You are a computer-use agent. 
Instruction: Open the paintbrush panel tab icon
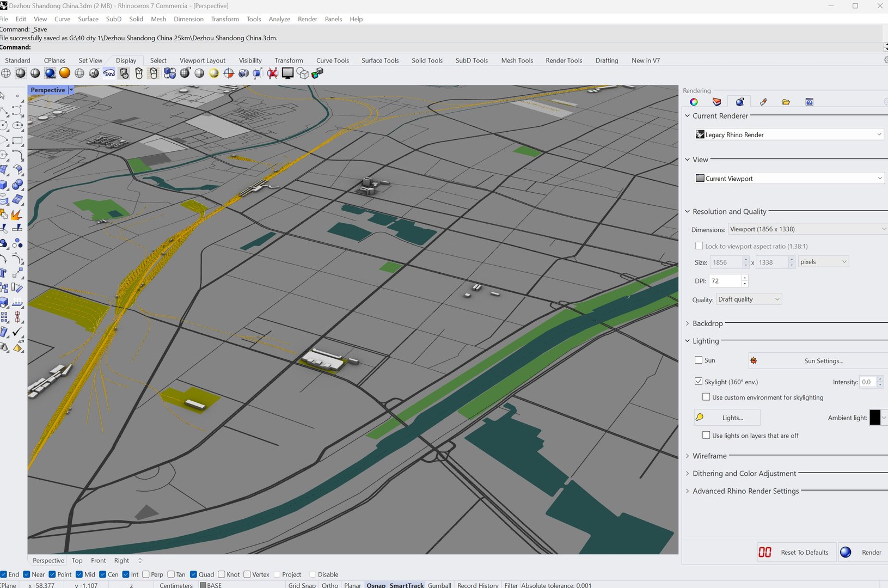tap(763, 102)
